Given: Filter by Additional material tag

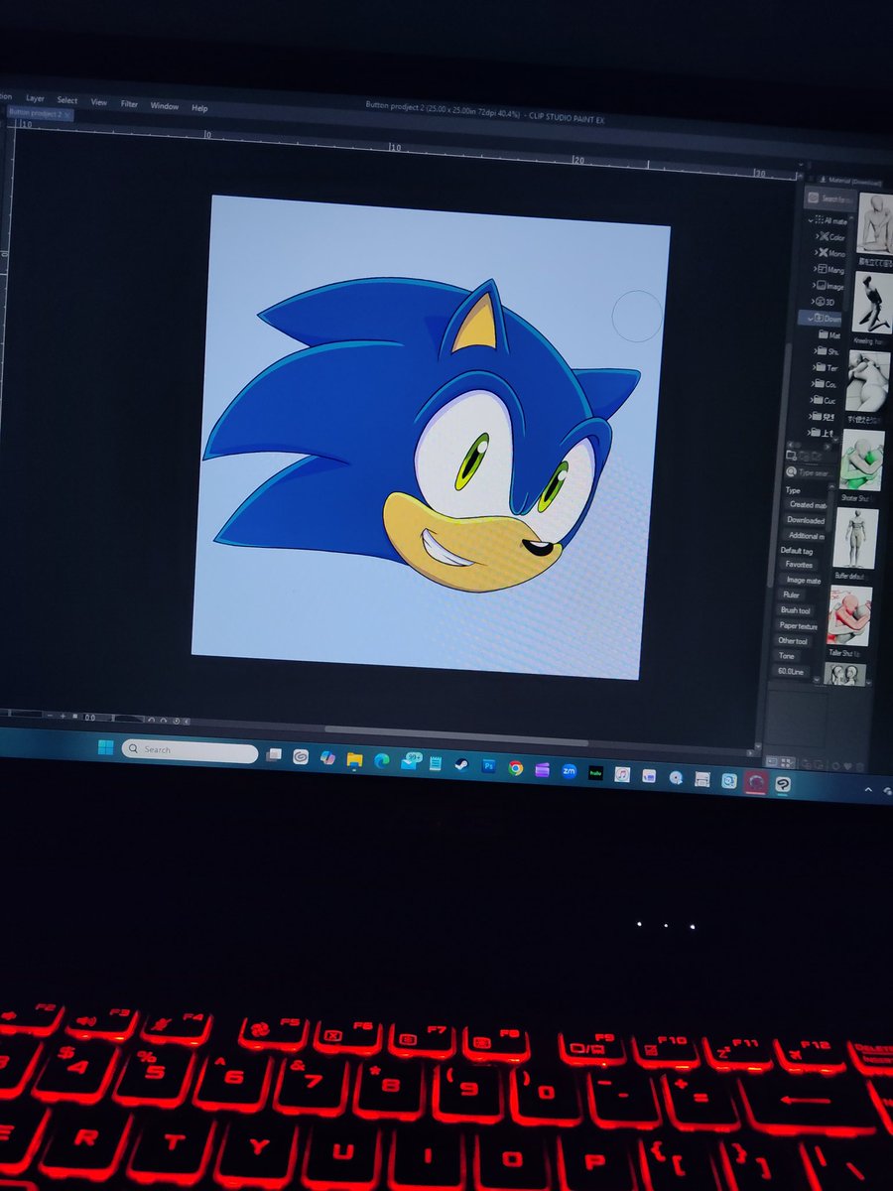Looking at the screenshot, I should 805,536.
